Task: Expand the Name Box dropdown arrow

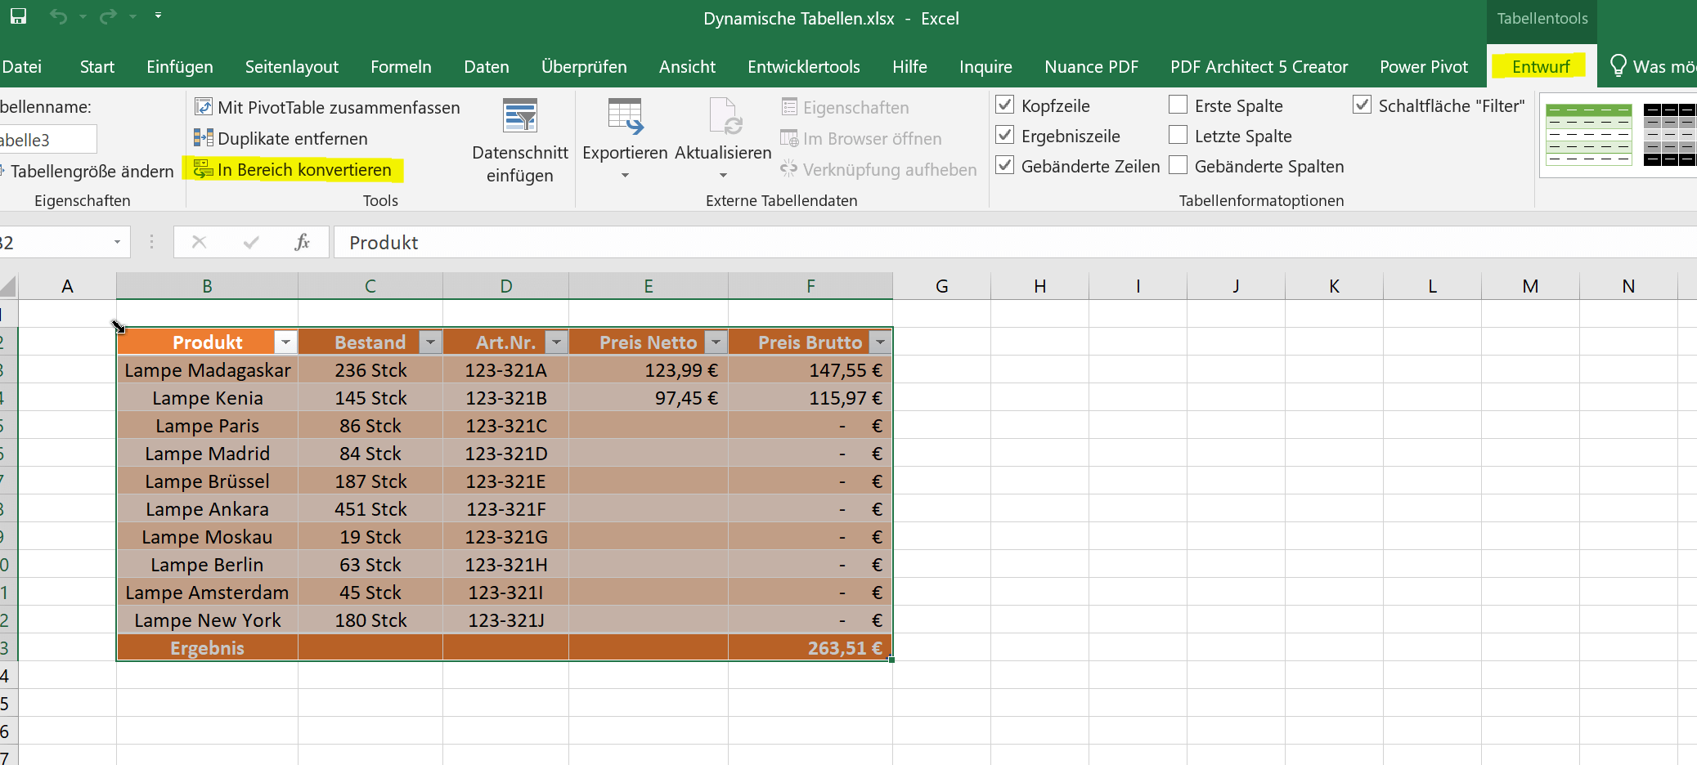Action: (x=117, y=242)
